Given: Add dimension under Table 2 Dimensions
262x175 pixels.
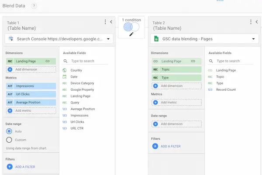Looking at the screenshot, I should (x=176, y=86).
